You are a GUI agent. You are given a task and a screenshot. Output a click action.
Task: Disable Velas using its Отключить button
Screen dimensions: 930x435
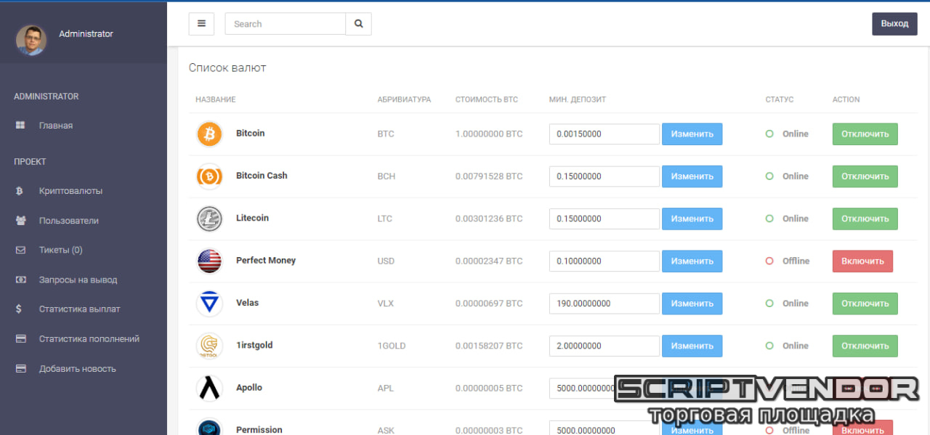[x=865, y=304]
